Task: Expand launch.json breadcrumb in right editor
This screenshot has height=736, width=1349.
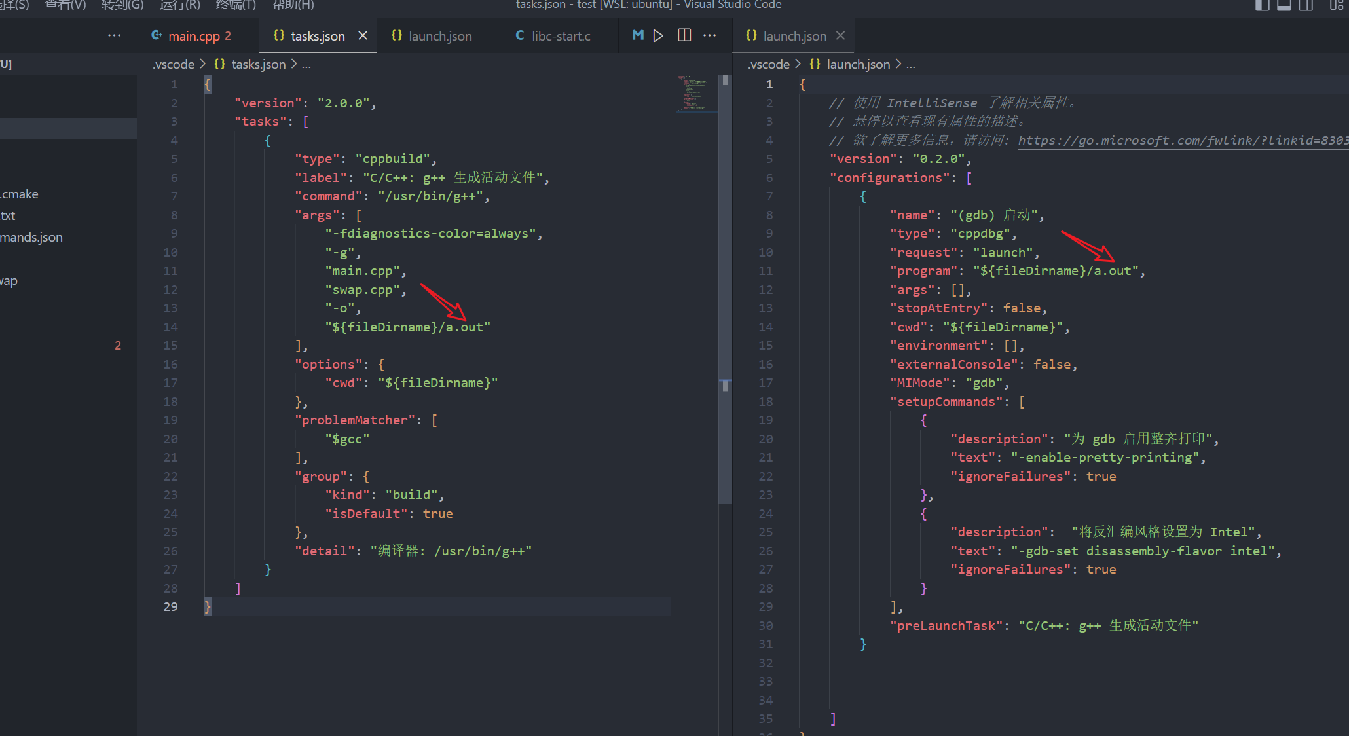Action: point(858,64)
